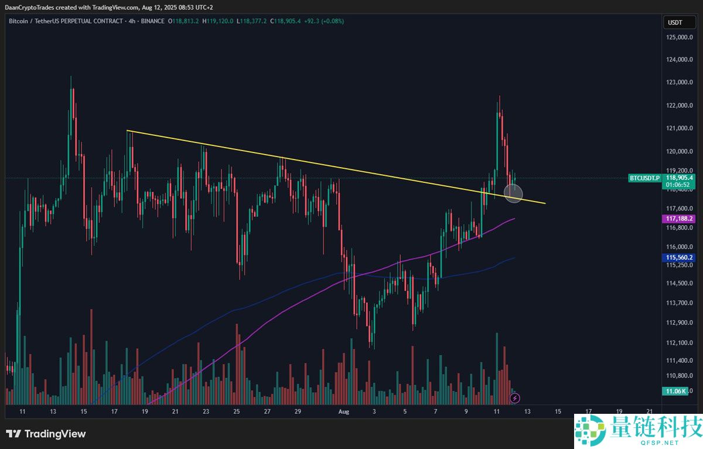The height and width of the screenshot is (449, 703).
Task: Click the +92.3 (+0.08%) change value
Action: [325, 21]
